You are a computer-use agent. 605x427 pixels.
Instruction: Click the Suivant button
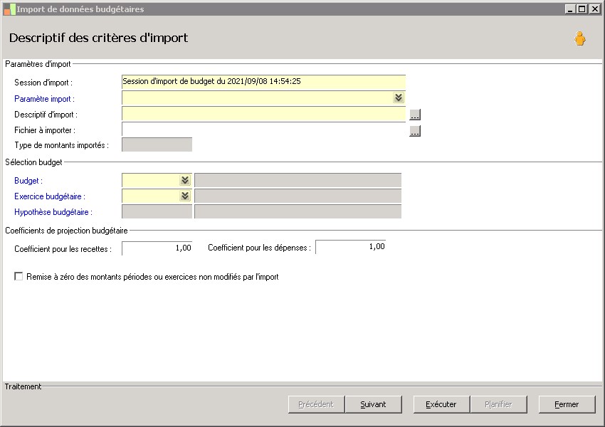tap(373, 404)
